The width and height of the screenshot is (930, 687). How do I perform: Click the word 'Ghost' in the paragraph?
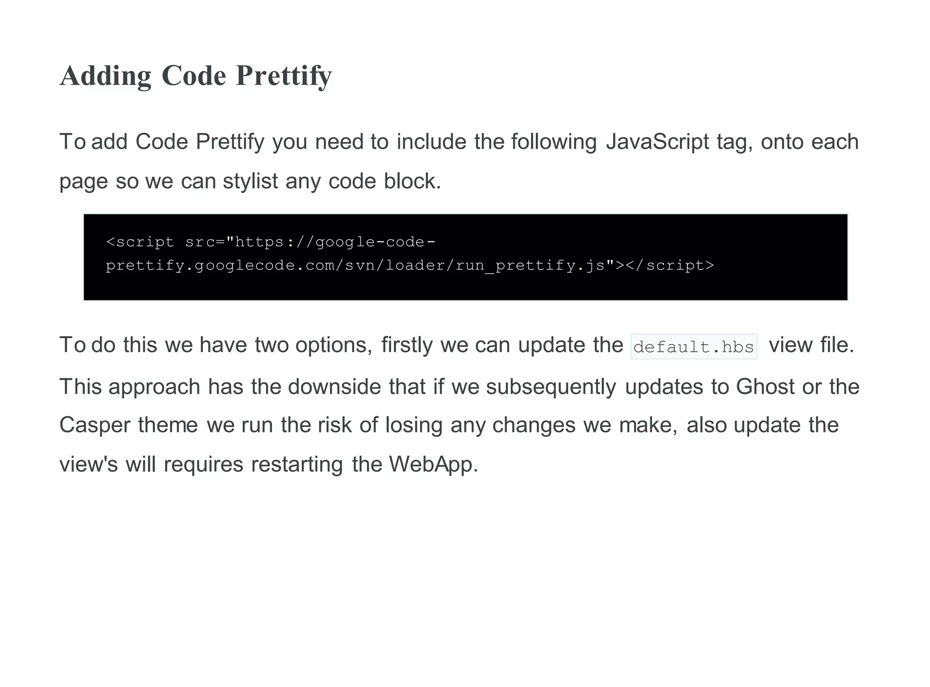point(765,387)
